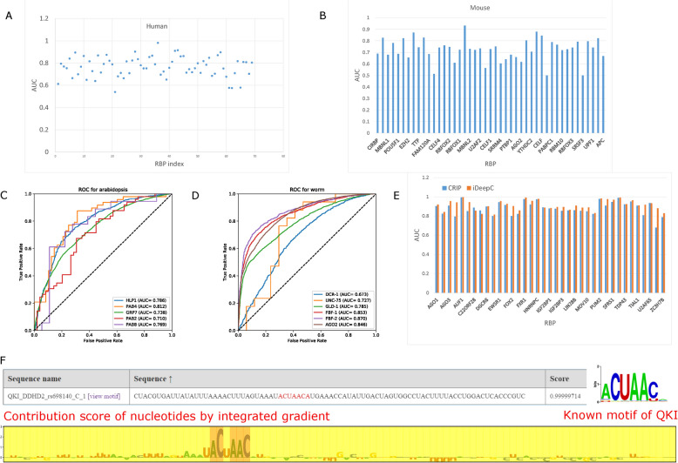The height and width of the screenshot is (463, 678).
Task: Click panel label D
Action: pos(195,196)
